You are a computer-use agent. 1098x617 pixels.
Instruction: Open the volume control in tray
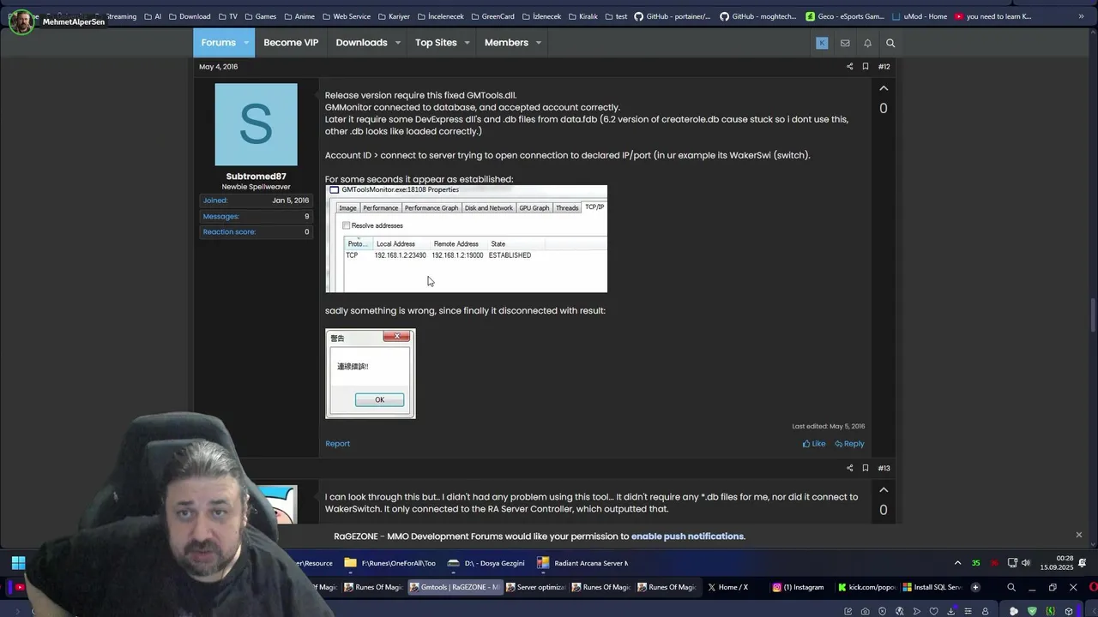coord(1026,563)
